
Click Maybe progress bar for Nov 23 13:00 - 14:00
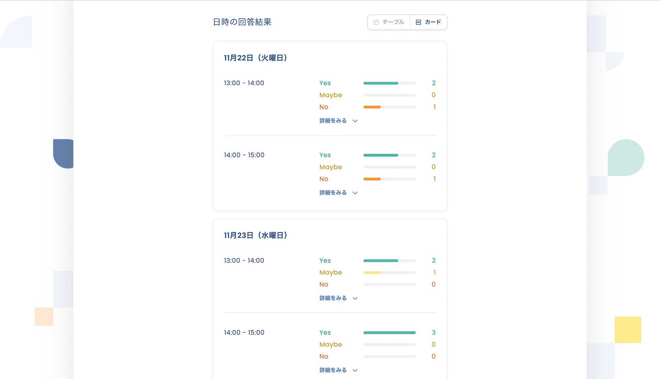pyautogui.click(x=389, y=273)
